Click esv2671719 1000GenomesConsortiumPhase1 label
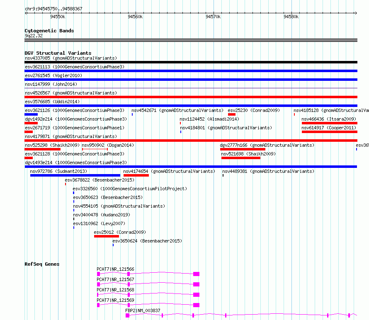Viewport: 369px width, 320px height. [75, 128]
